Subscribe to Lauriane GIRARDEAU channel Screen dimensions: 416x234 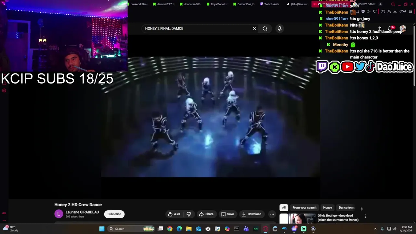(114, 214)
